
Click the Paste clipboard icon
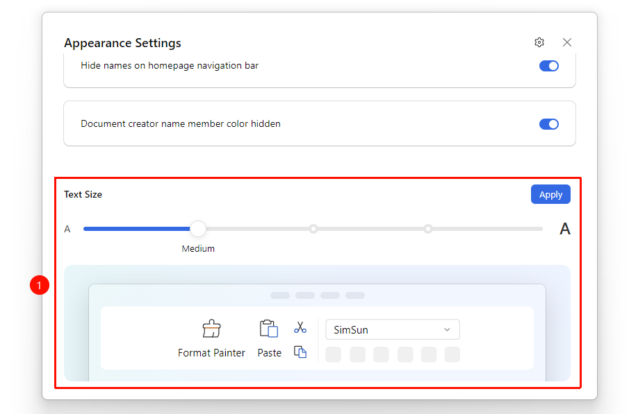pyautogui.click(x=269, y=329)
